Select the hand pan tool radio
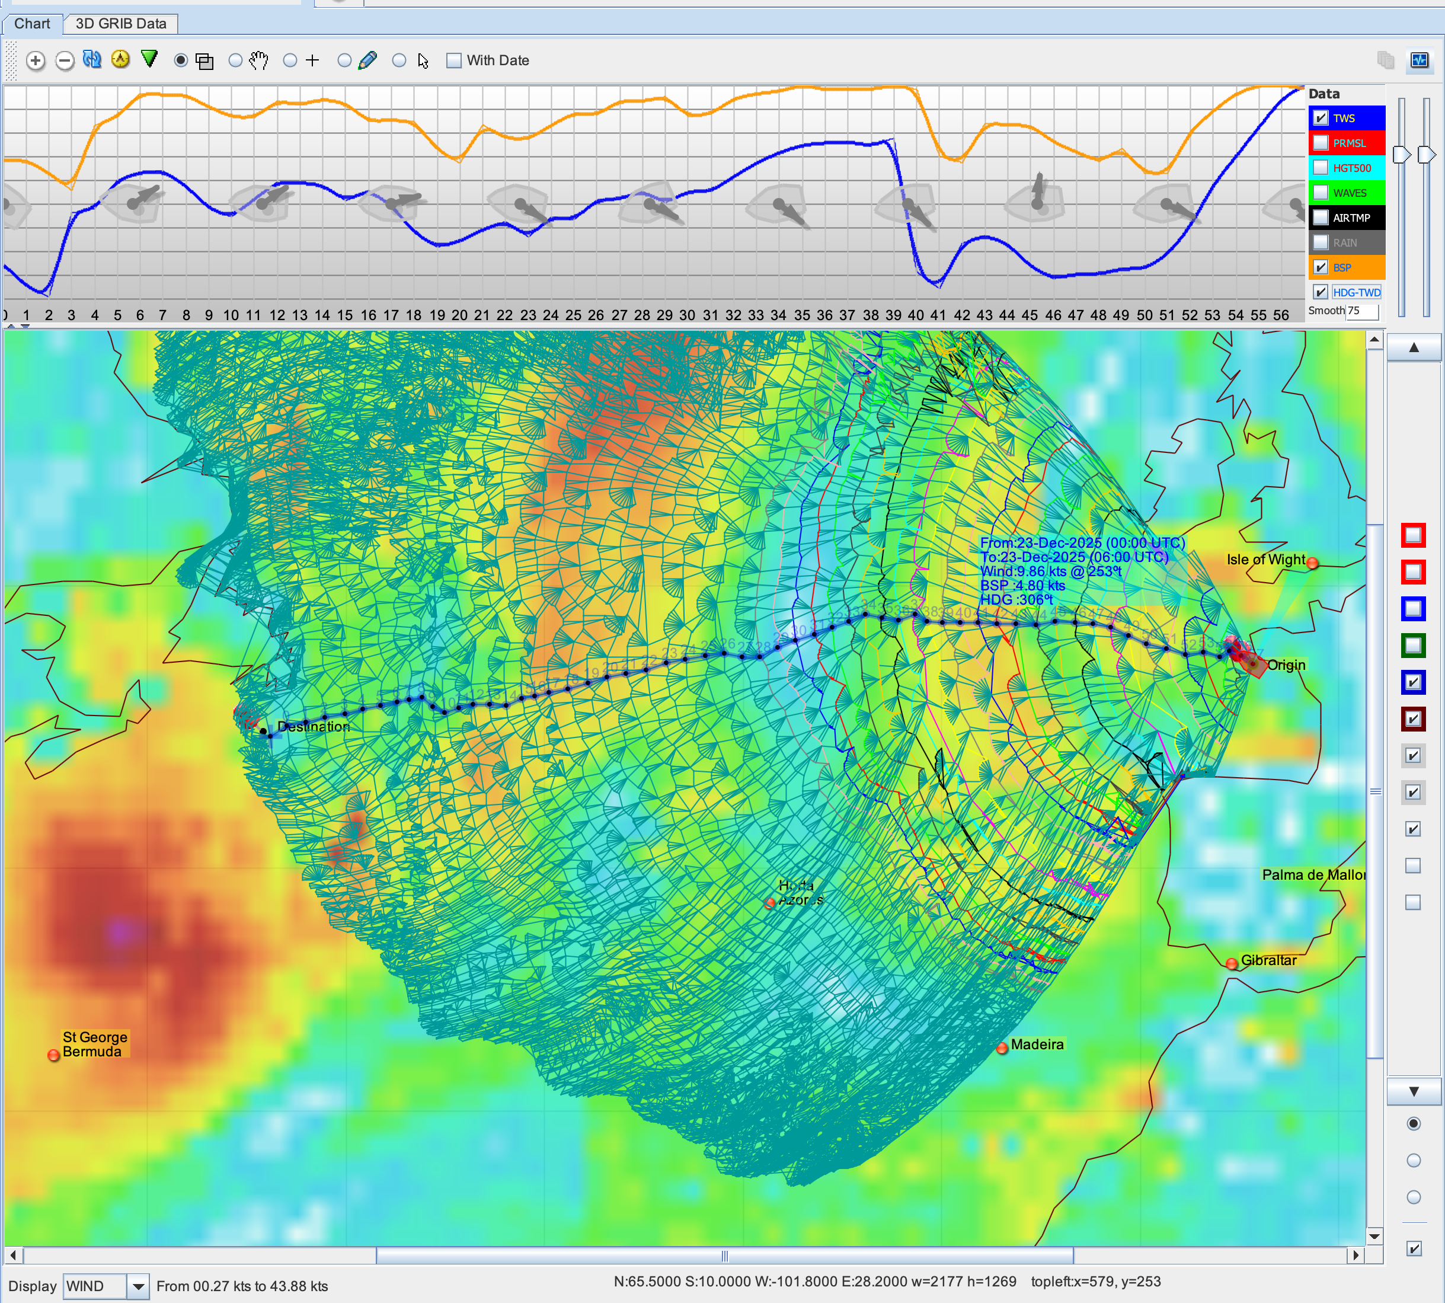 [235, 61]
